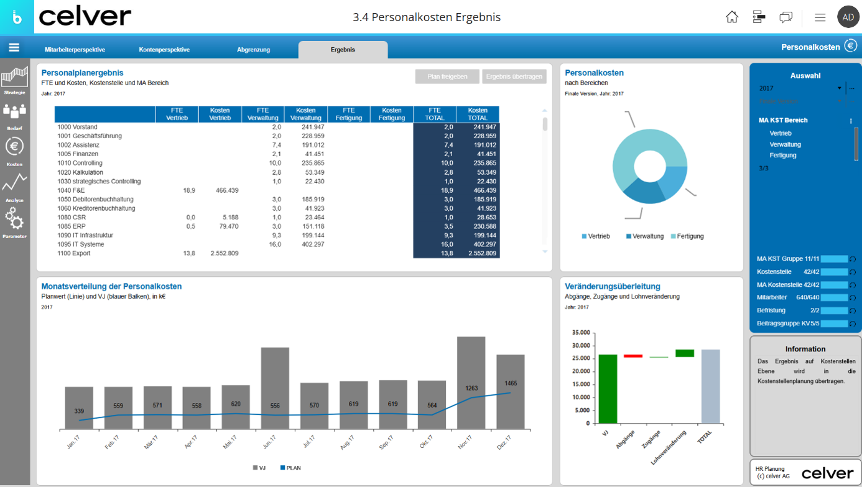Open MA KST Bereich options menu

851,121
